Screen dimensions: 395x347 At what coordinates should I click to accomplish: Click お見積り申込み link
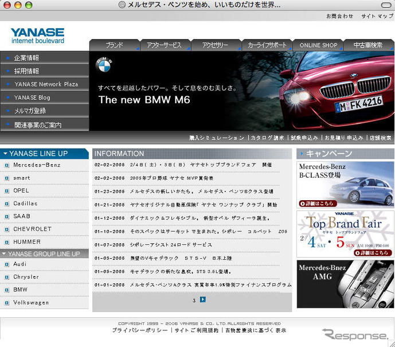pyautogui.click(x=344, y=138)
